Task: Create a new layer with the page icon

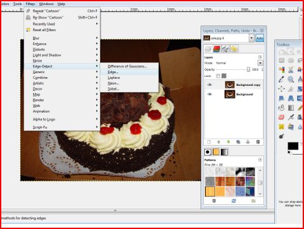Action: click(209, 142)
